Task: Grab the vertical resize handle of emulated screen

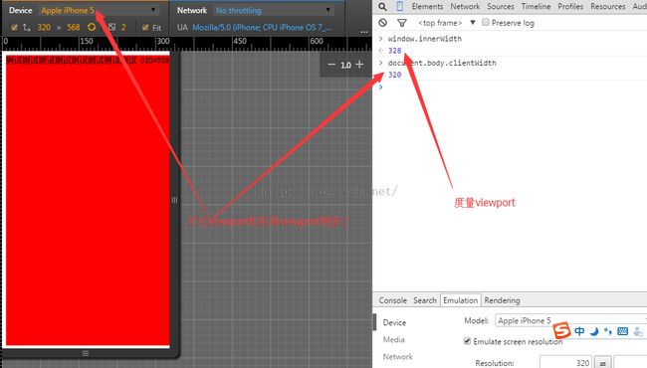Action: (174, 200)
